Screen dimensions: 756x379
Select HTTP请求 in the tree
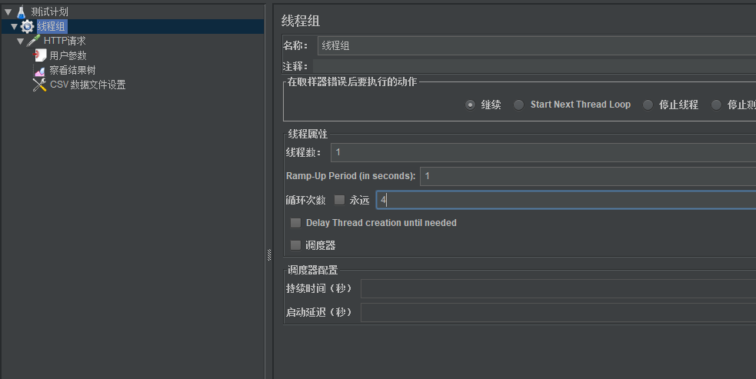tap(65, 41)
